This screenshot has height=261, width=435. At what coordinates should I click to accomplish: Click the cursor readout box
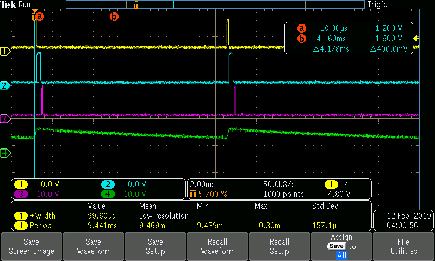point(350,39)
